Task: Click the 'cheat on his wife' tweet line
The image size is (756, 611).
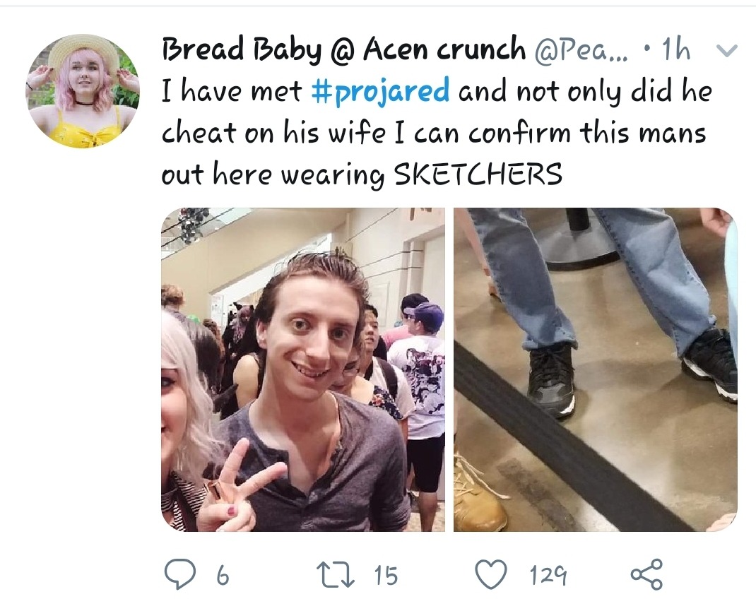Action: 274,133
